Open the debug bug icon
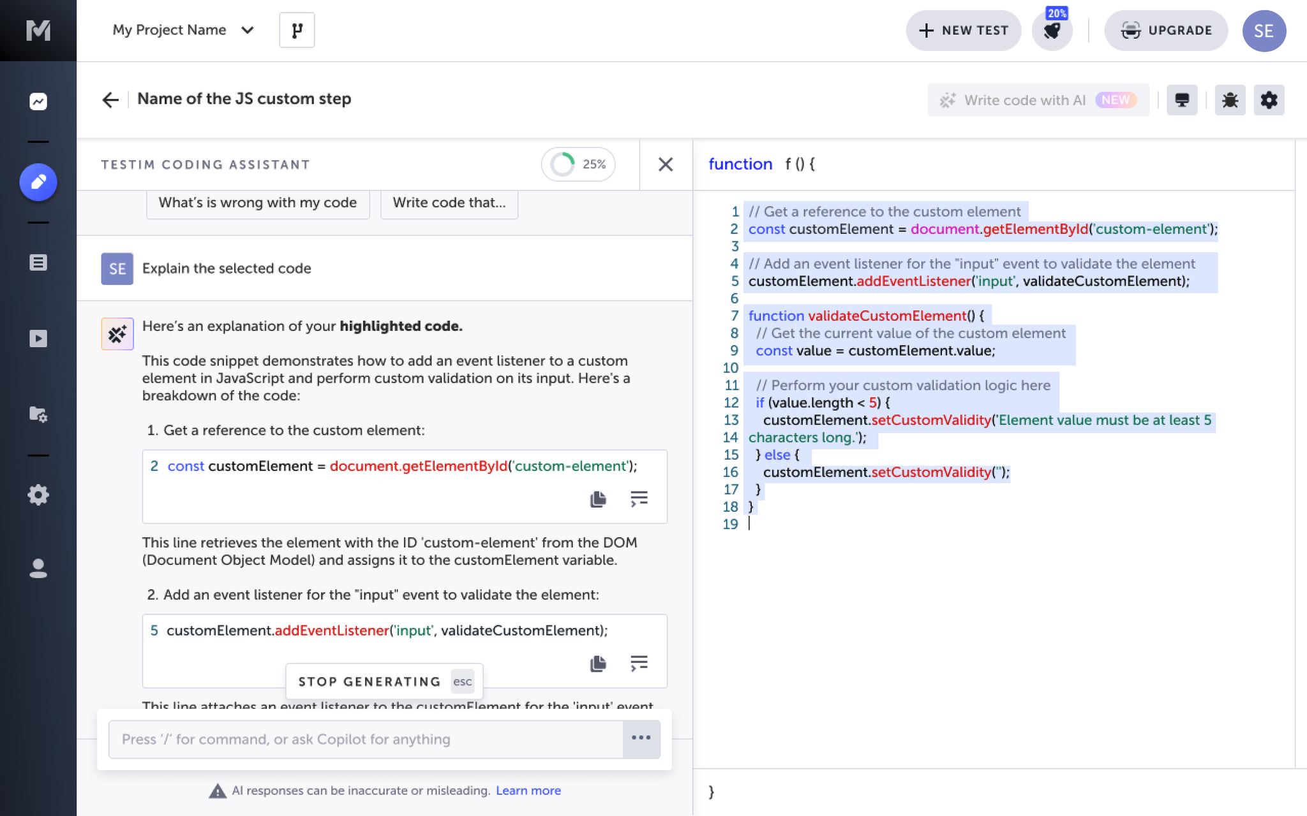The image size is (1307, 816). (x=1229, y=100)
